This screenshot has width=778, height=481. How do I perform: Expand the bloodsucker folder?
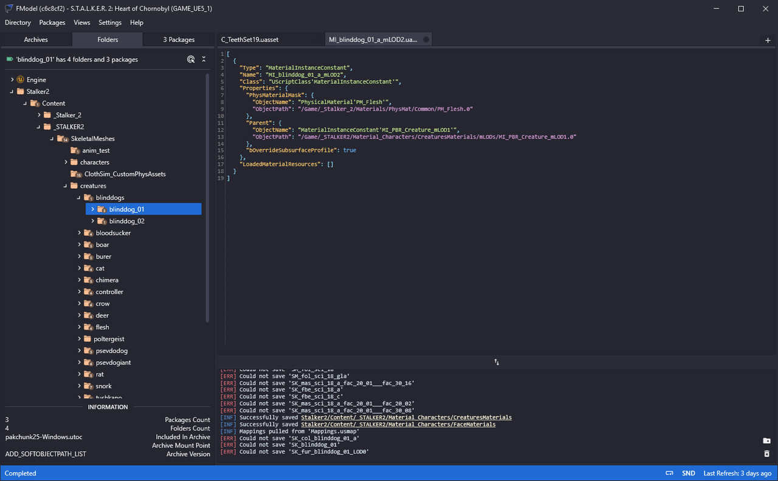tap(80, 233)
